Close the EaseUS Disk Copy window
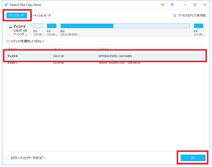Viewport: 212px width, 167px height. (205, 5)
